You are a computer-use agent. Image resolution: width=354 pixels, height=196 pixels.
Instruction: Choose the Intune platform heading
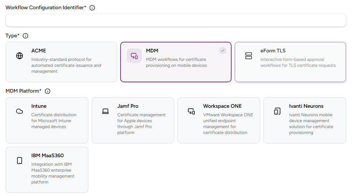(39, 106)
